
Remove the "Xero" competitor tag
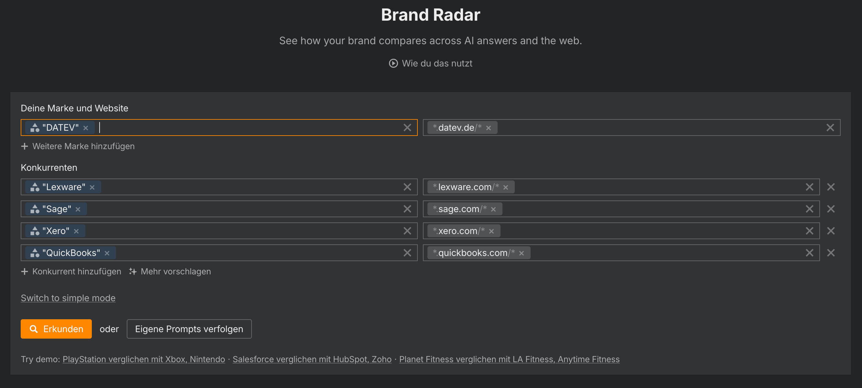click(76, 231)
